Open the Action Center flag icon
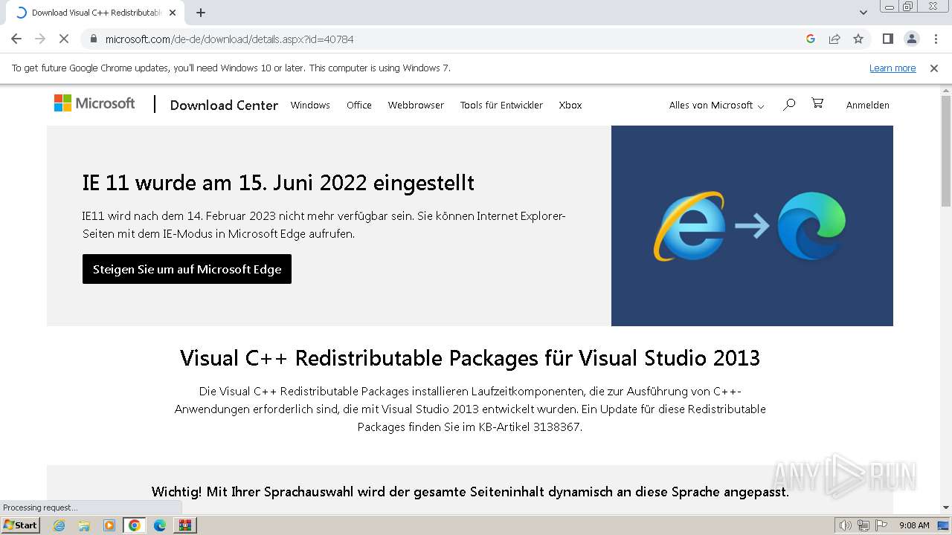The width and height of the screenshot is (952, 535). coord(882,525)
